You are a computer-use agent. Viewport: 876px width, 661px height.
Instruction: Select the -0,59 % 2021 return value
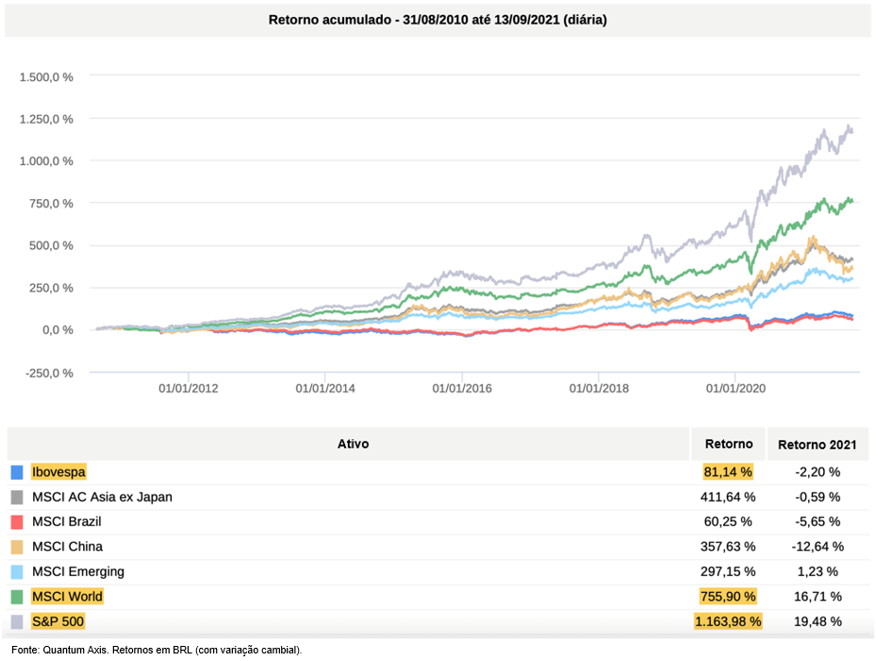(818, 497)
